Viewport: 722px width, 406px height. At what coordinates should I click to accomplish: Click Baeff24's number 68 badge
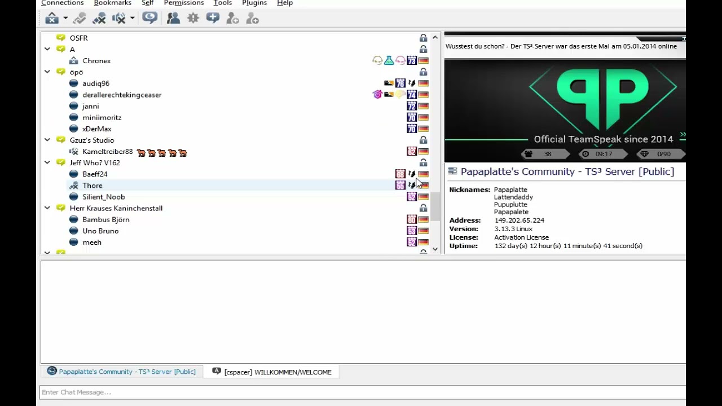(400, 174)
